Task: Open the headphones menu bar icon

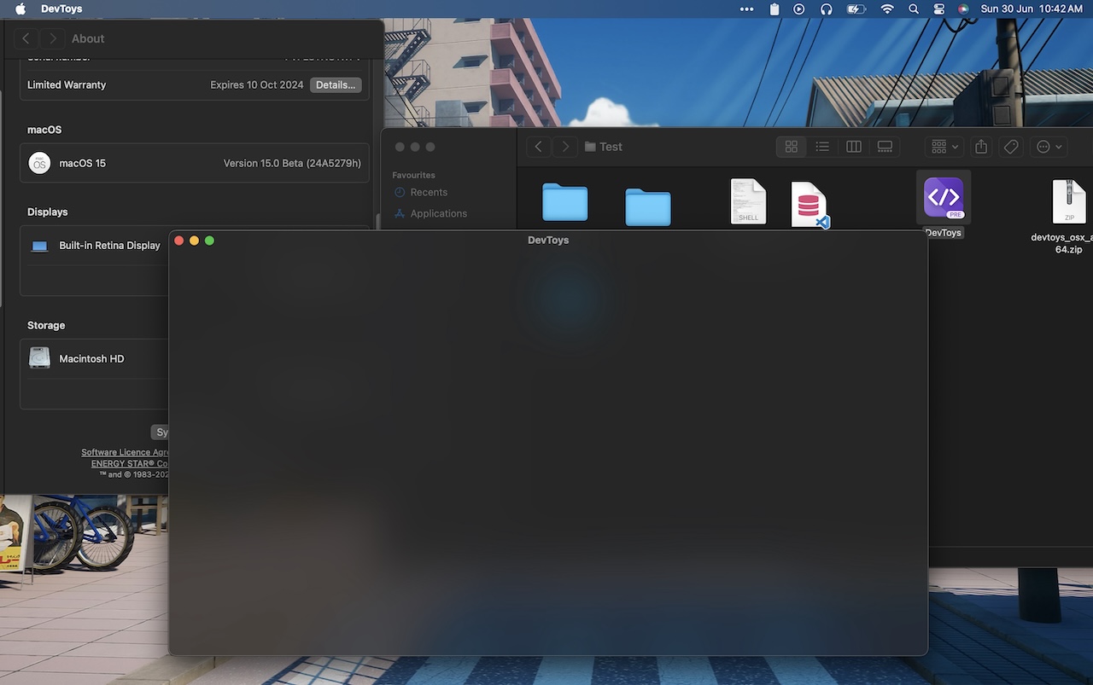Action: click(x=826, y=9)
